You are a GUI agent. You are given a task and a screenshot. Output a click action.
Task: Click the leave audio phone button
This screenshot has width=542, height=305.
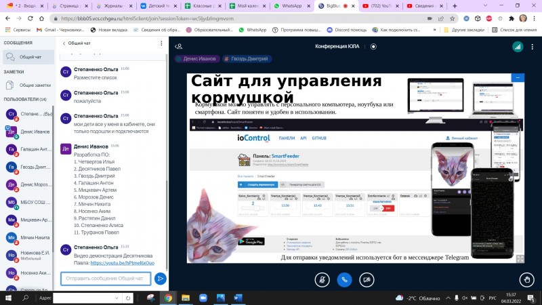click(344, 279)
